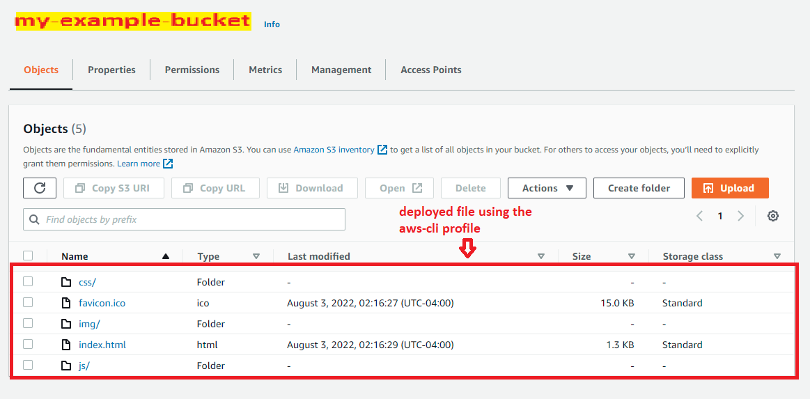This screenshot has height=399, width=810.
Task: Open table preferences gear icon
Action: pos(772,216)
